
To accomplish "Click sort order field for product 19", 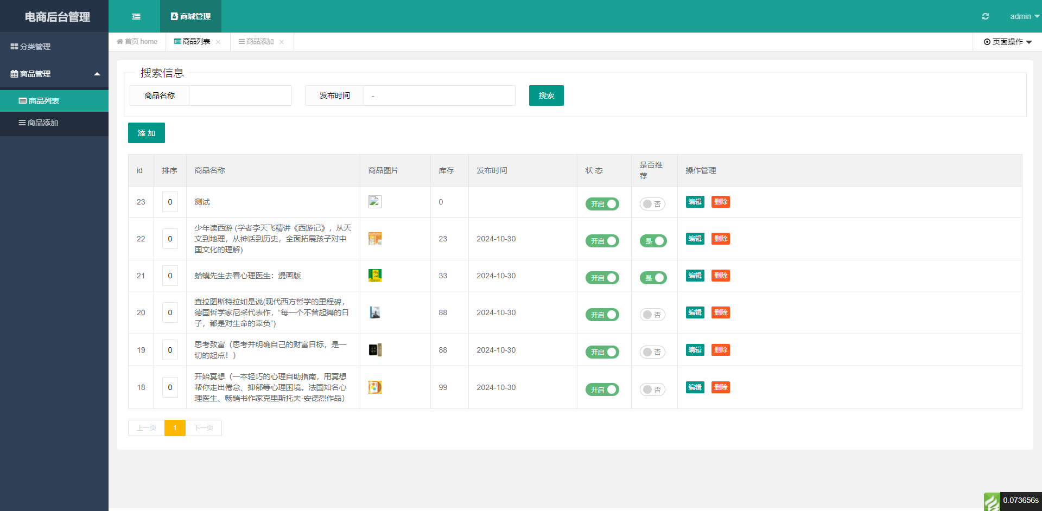I will pos(170,350).
